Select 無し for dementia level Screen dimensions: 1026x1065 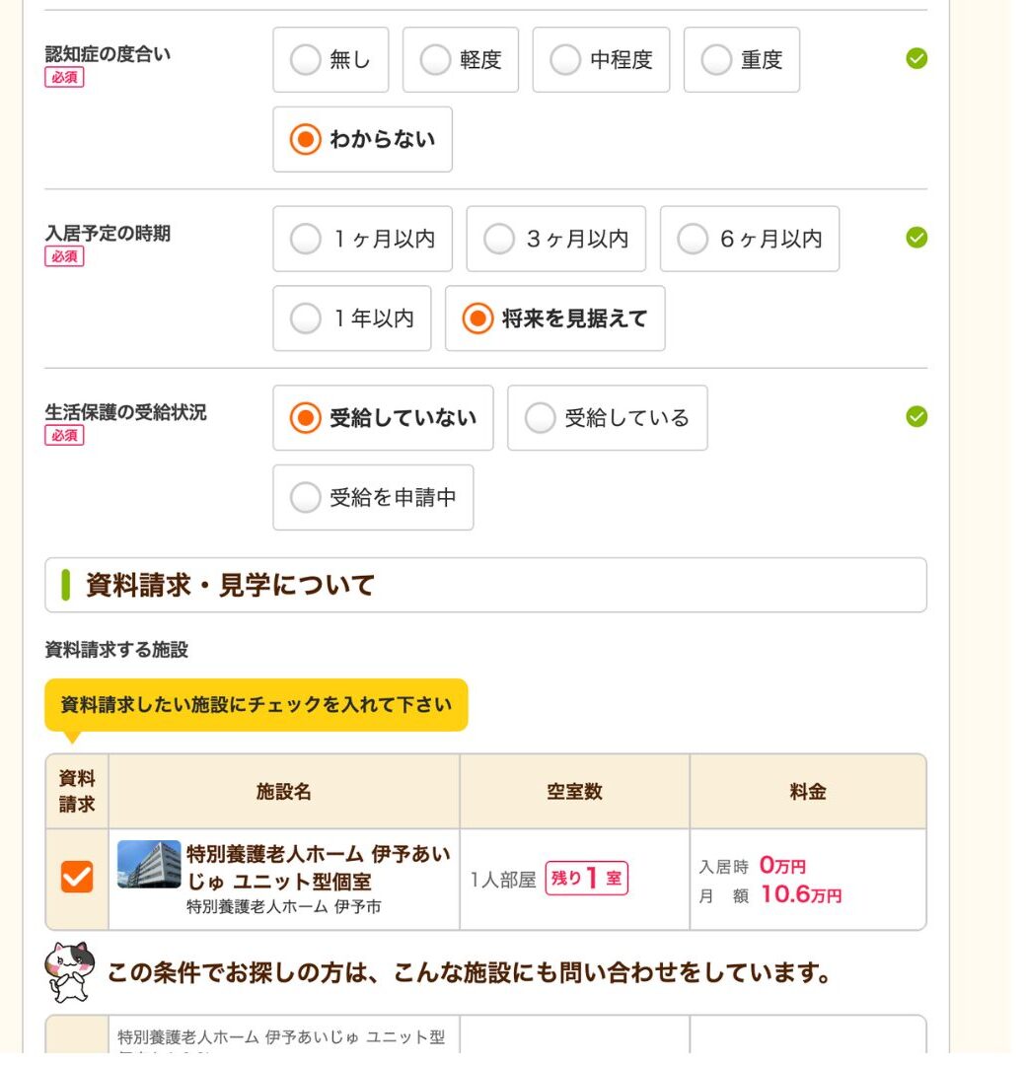(330, 60)
